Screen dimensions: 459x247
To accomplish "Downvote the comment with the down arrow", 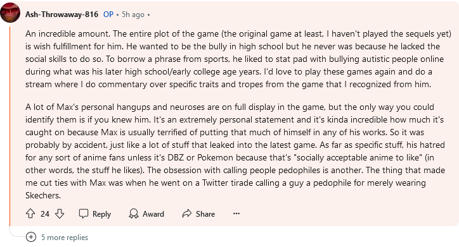I will 60,214.
